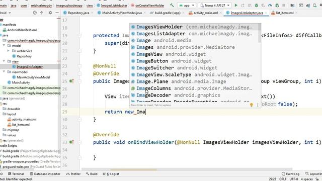Open the Logcat tool window

pos(111,174)
